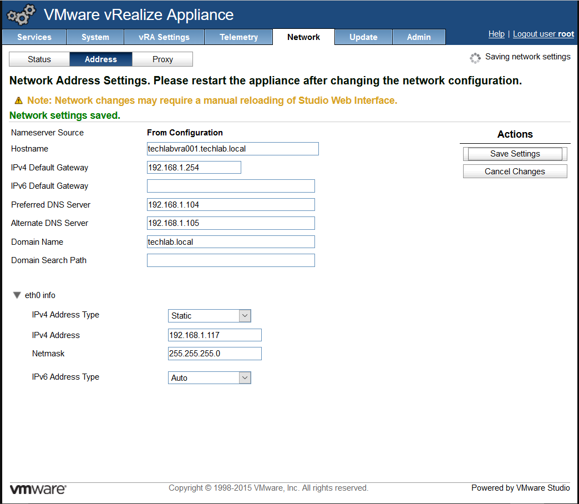Switch to the System tab
The width and height of the screenshot is (579, 504).
tap(95, 37)
